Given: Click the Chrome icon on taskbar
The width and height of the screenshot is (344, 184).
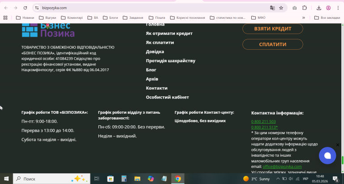Looking at the screenshot, I should pyautogui.click(x=178, y=179).
